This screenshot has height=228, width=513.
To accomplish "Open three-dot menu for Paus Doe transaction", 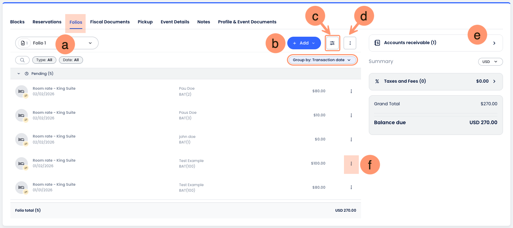I will (351, 115).
